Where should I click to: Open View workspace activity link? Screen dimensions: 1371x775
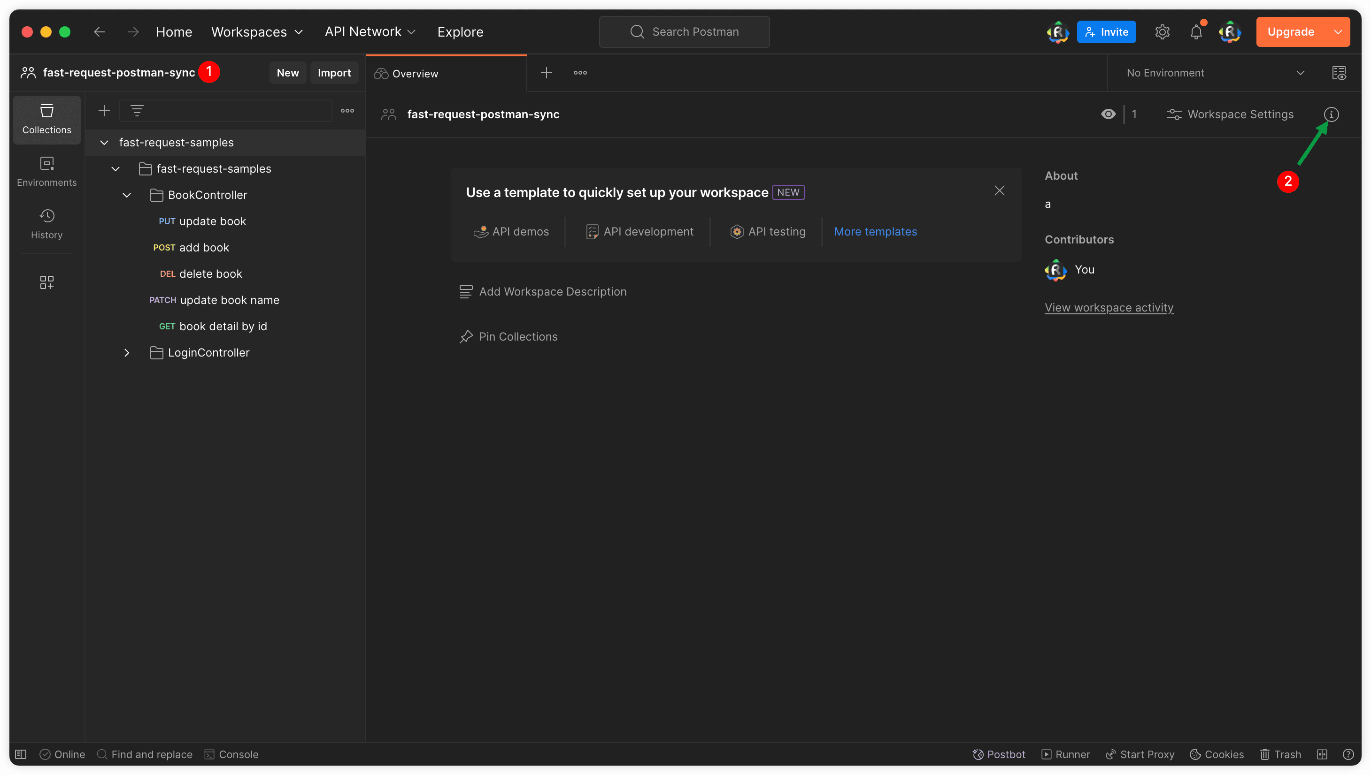pyautogui.click(x=1109, y=308)
